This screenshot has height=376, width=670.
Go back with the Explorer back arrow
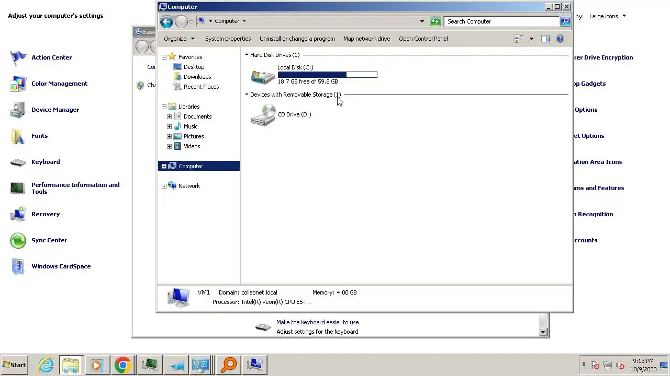(166, 21)
